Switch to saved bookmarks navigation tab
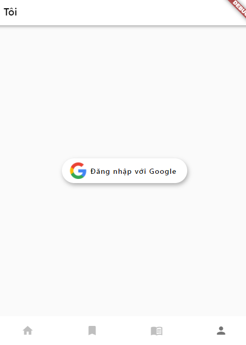This screenshot has height=345, width=246. tap(92, 331)
